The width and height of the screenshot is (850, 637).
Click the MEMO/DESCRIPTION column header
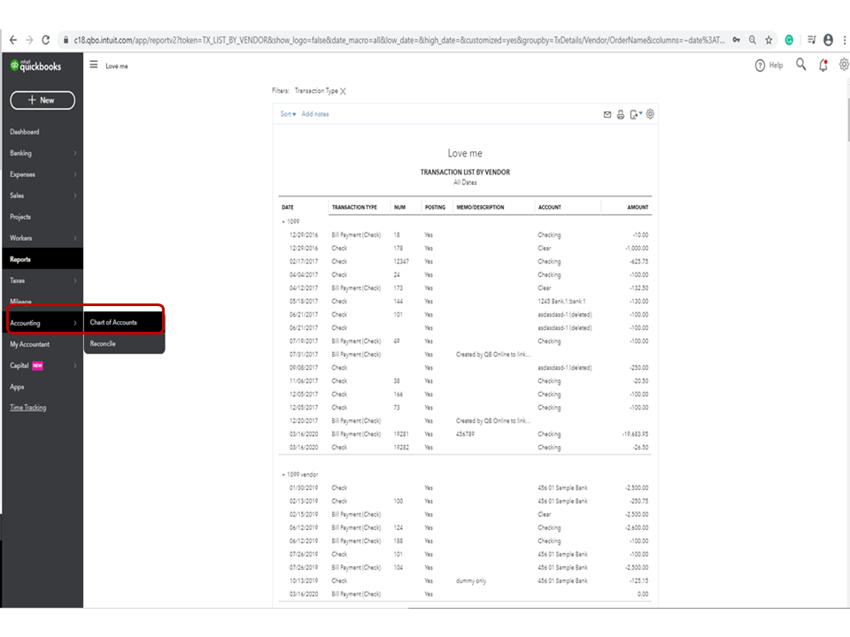(x=480, y=207)
